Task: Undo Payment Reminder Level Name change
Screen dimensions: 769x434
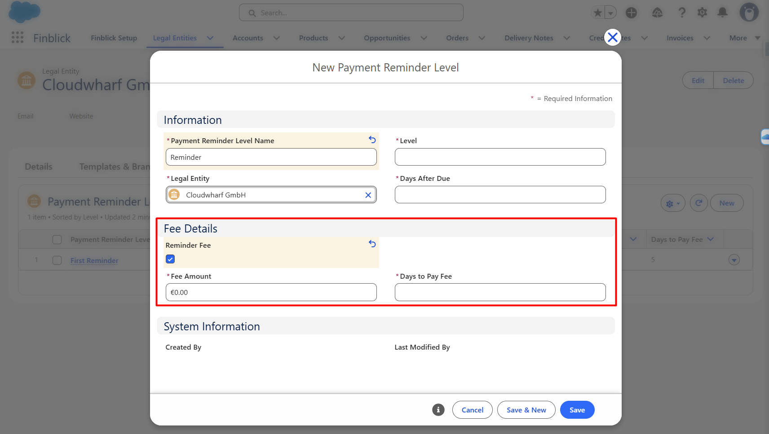Action: pos(372,140)
